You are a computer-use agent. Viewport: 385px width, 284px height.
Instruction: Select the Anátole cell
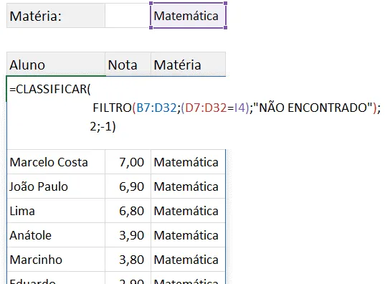tap(56, 235)
